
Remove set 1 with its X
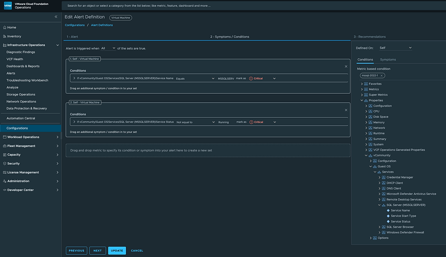[346, 66]
